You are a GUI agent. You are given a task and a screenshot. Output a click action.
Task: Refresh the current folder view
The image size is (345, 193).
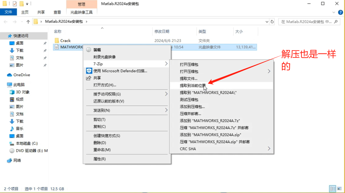point(272,22)
